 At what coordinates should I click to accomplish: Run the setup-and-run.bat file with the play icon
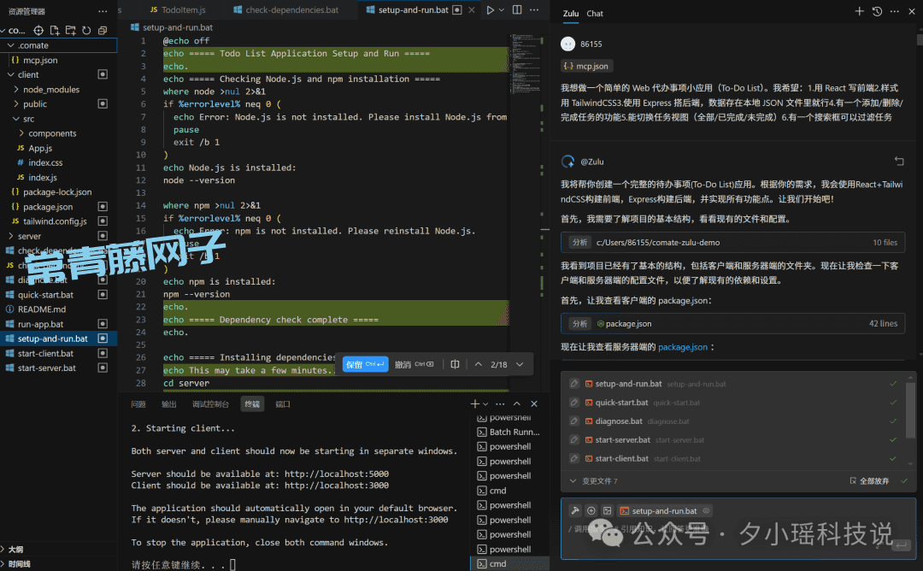[490, 10]
